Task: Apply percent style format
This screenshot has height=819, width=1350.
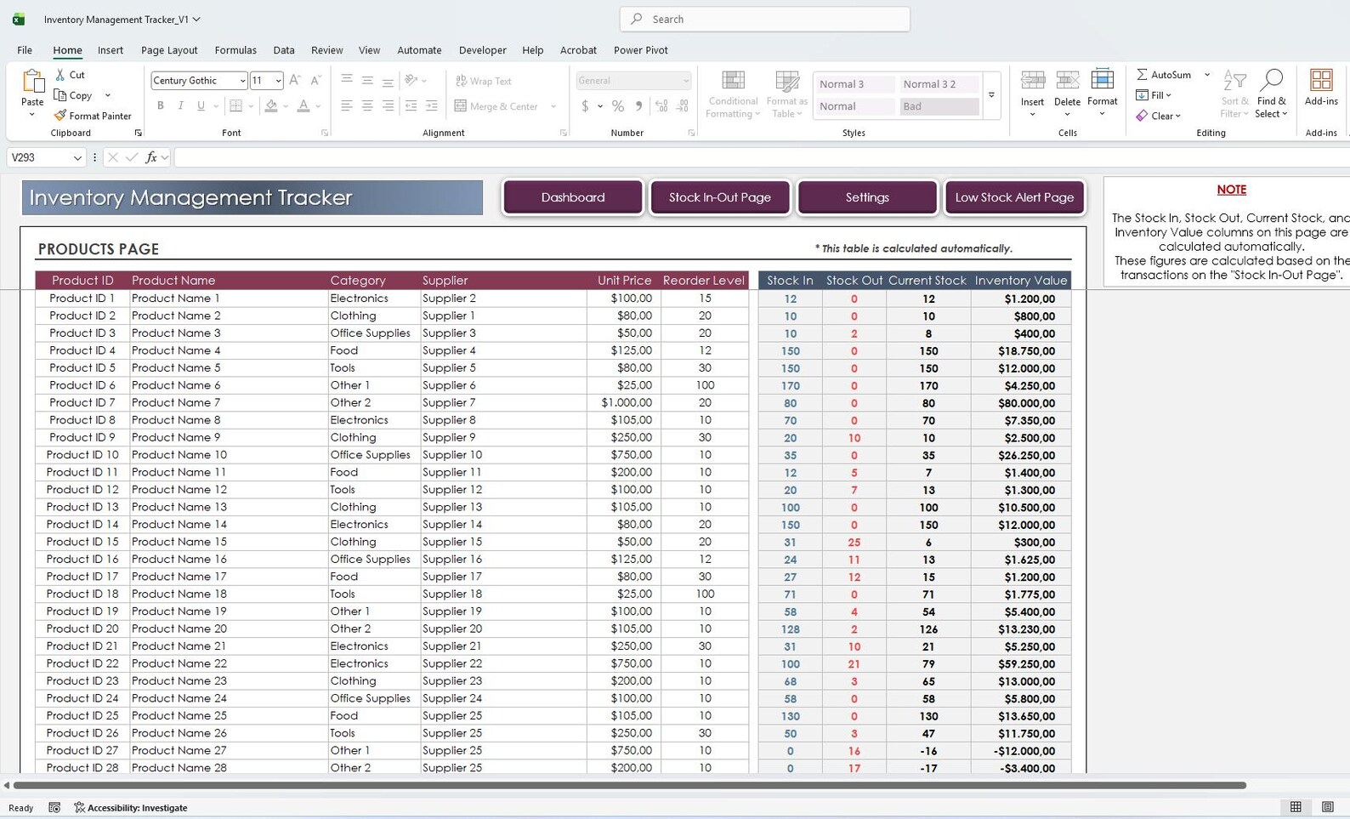Action: [618, 106]
